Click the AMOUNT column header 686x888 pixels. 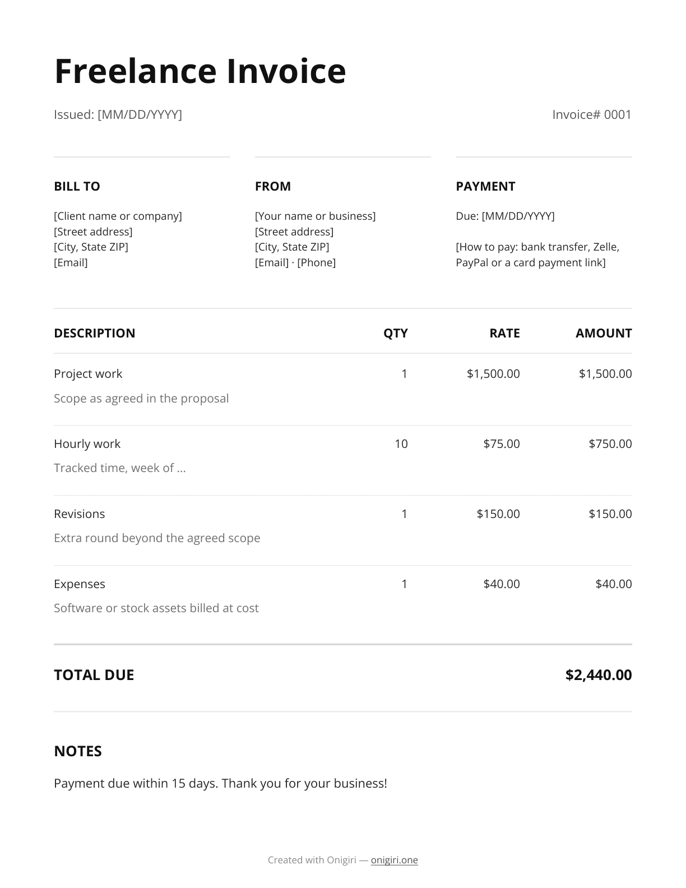point(604,333)
